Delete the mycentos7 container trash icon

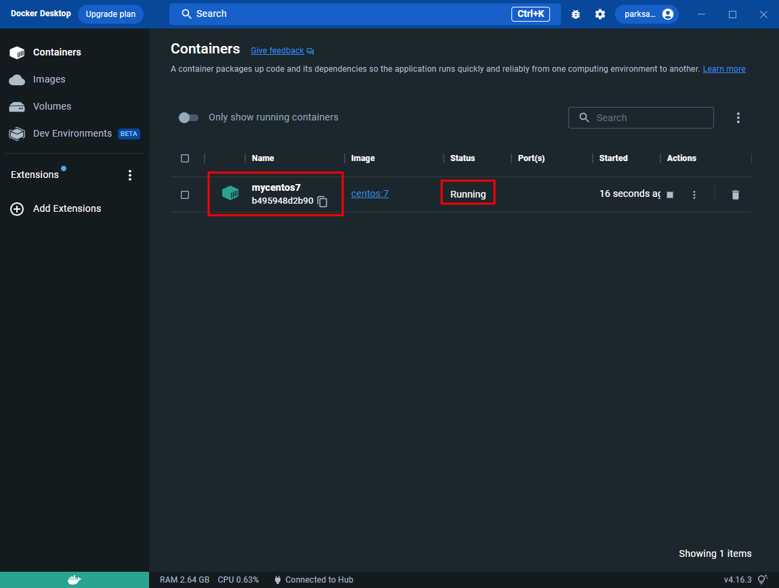[735, 195]
